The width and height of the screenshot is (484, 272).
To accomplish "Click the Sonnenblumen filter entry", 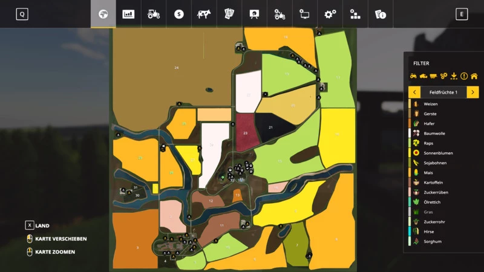I will [438, 153].
